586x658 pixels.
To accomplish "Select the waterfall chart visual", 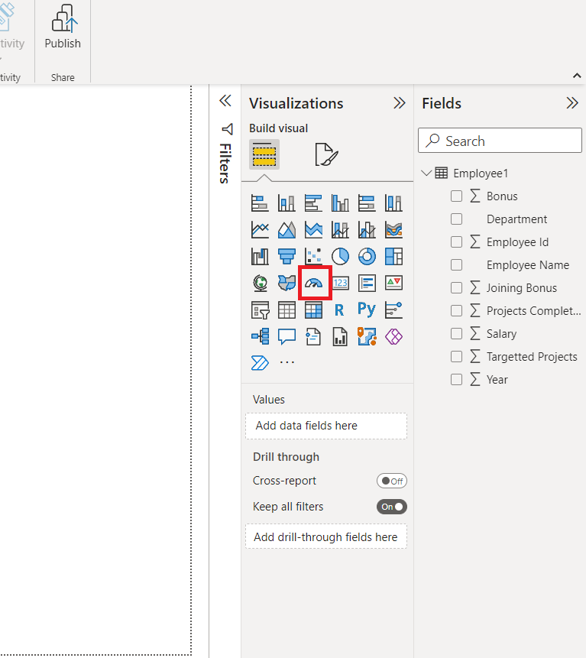I will pyautogui.click(x=260, y=256).
